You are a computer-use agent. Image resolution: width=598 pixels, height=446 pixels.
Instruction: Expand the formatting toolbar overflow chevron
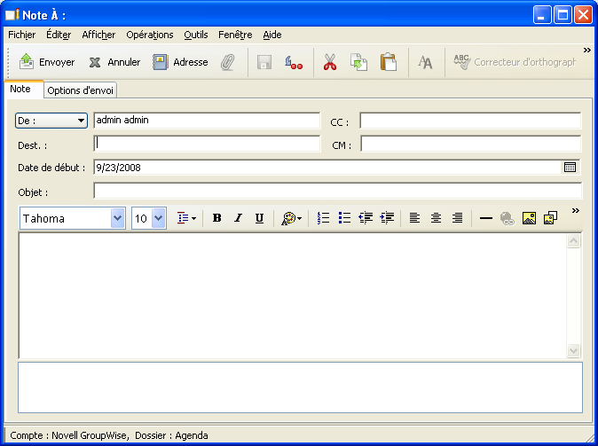pyautogui.click(x=576, y=210)
